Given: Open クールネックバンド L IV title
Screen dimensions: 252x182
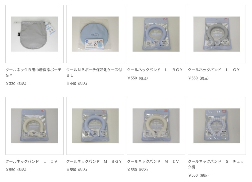Looking at the screenshot, I should (x=32, y=161).
